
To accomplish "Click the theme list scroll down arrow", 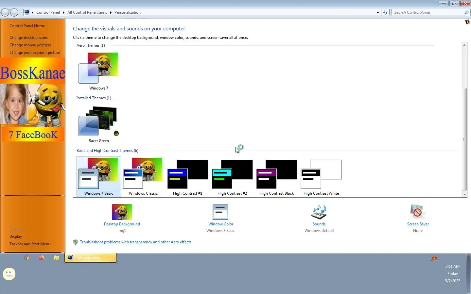I will point(464,194).
